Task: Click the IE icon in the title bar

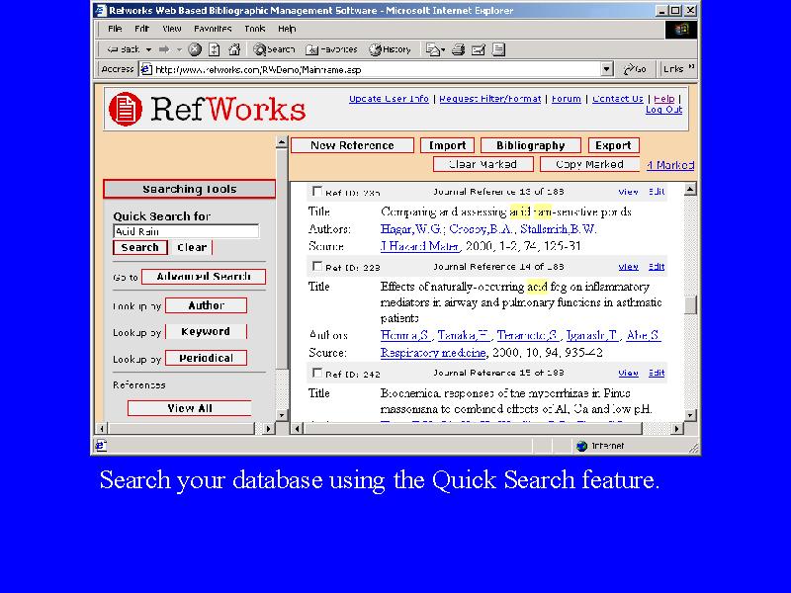Action: (x=101, y=10)
